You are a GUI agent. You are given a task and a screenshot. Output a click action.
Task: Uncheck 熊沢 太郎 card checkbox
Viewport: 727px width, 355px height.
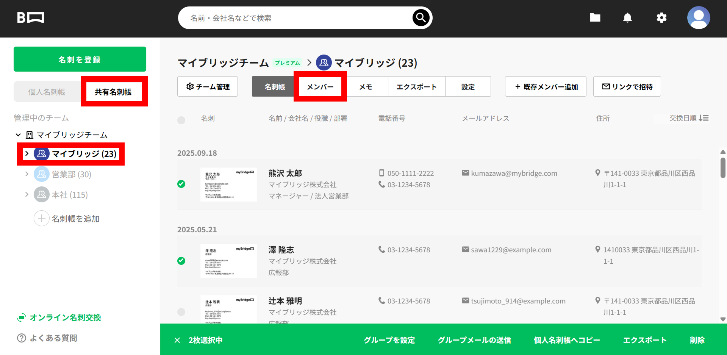coord(181,184)
